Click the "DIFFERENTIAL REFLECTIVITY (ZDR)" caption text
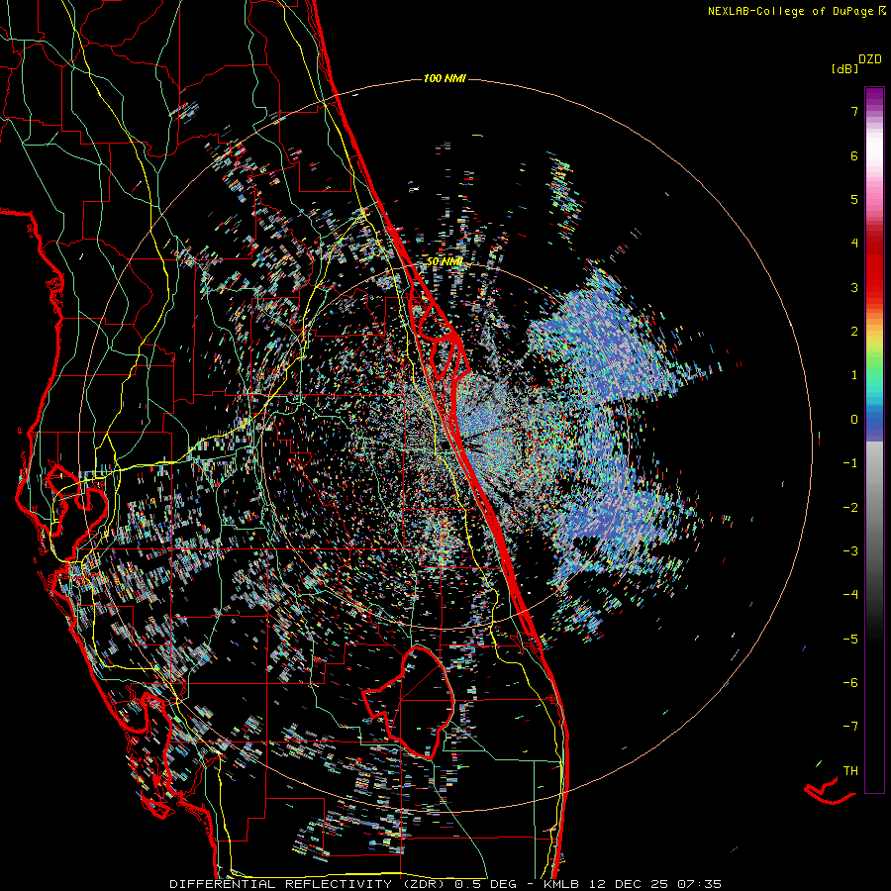Viewport: 891px width, 891px height. point(309,884)
